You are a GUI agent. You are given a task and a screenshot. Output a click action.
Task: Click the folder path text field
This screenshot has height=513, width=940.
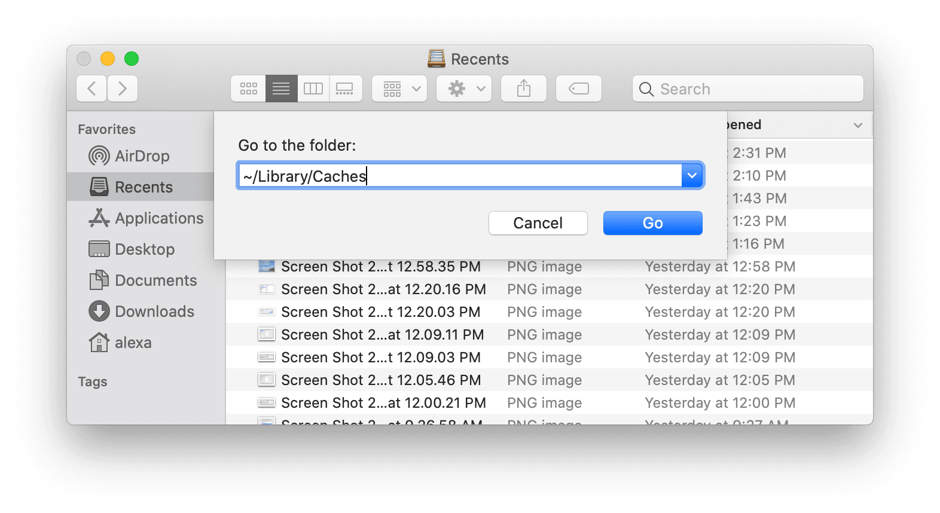[x=459, y=176]
